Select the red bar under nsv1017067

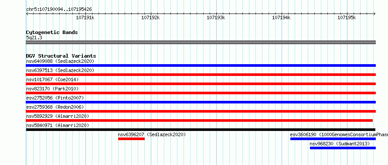tap(201, 84)
